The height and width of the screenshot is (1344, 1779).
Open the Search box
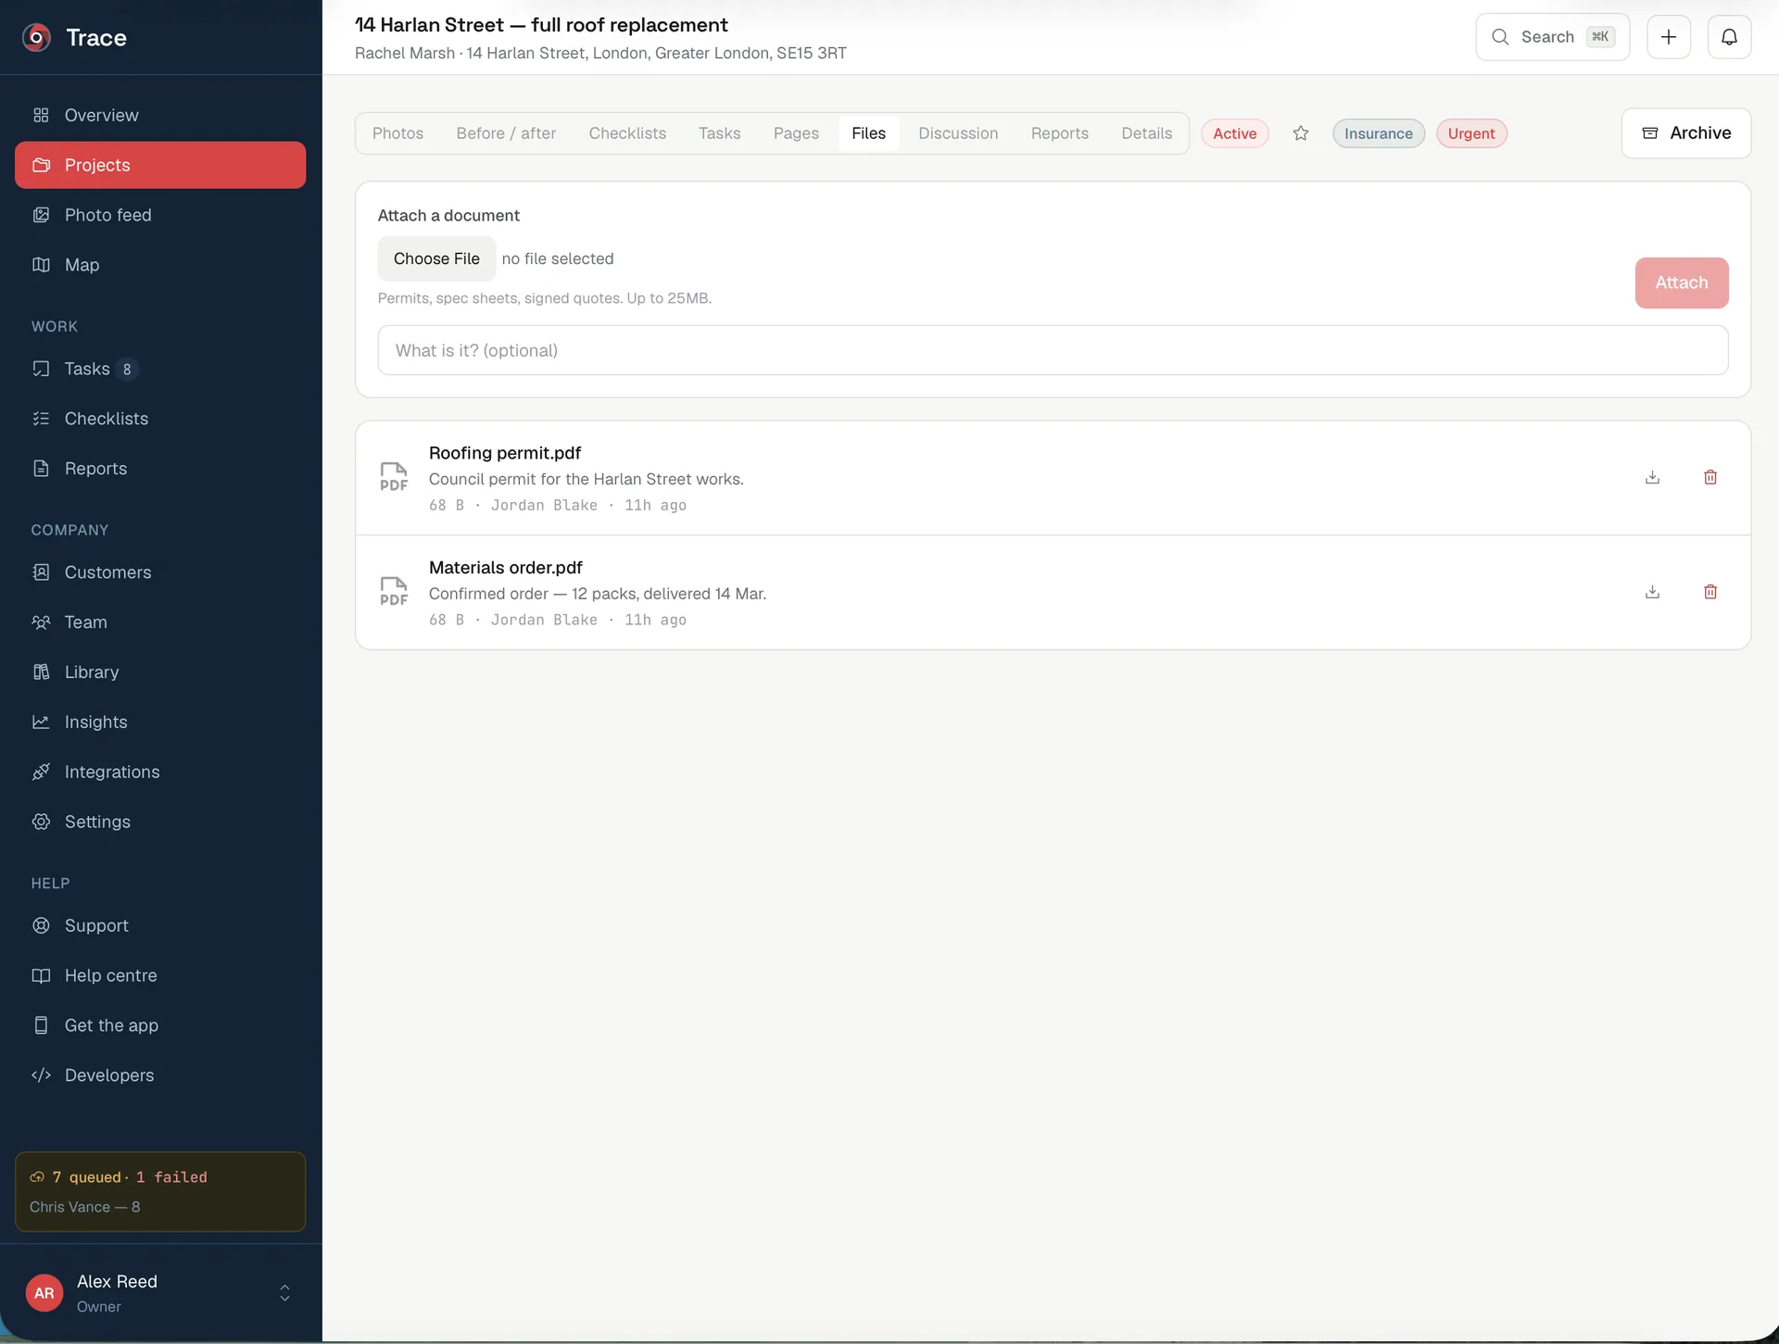click(1552, 37)
